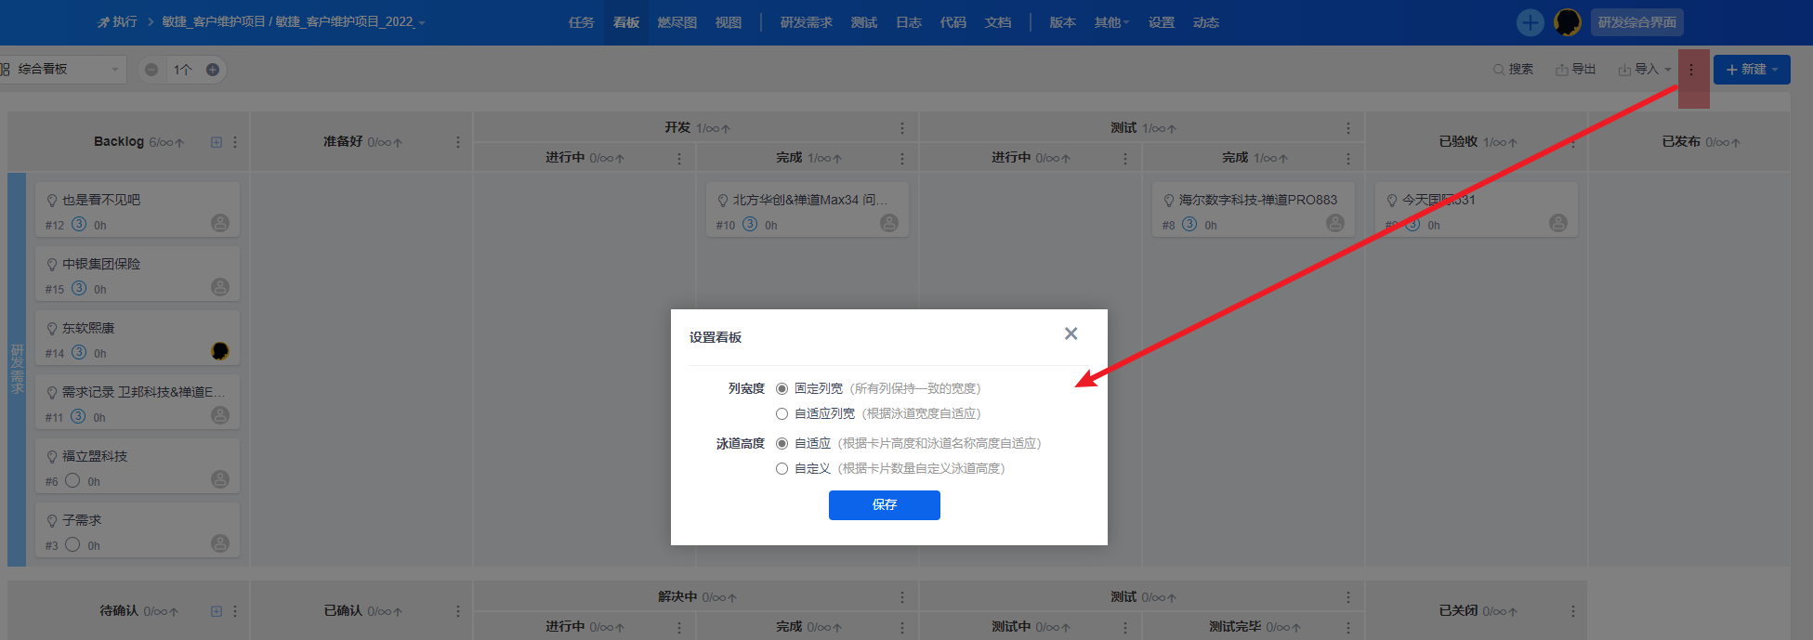The image size is (1813, 640).
Task: Open the 子需求 card
Action: click(138, 529)
